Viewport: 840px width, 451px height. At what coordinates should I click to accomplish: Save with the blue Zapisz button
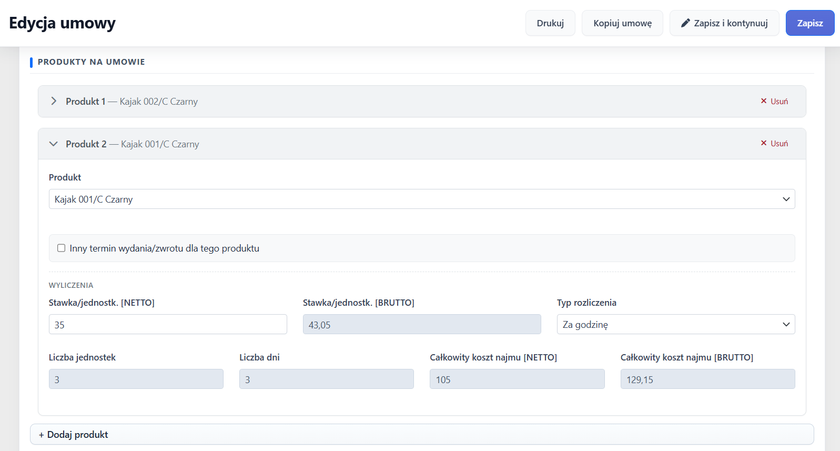[x=810, y=23]
